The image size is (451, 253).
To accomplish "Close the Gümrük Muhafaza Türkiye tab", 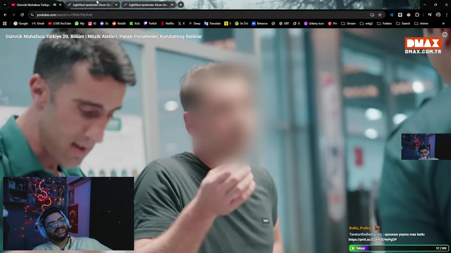I will [60, 5].
